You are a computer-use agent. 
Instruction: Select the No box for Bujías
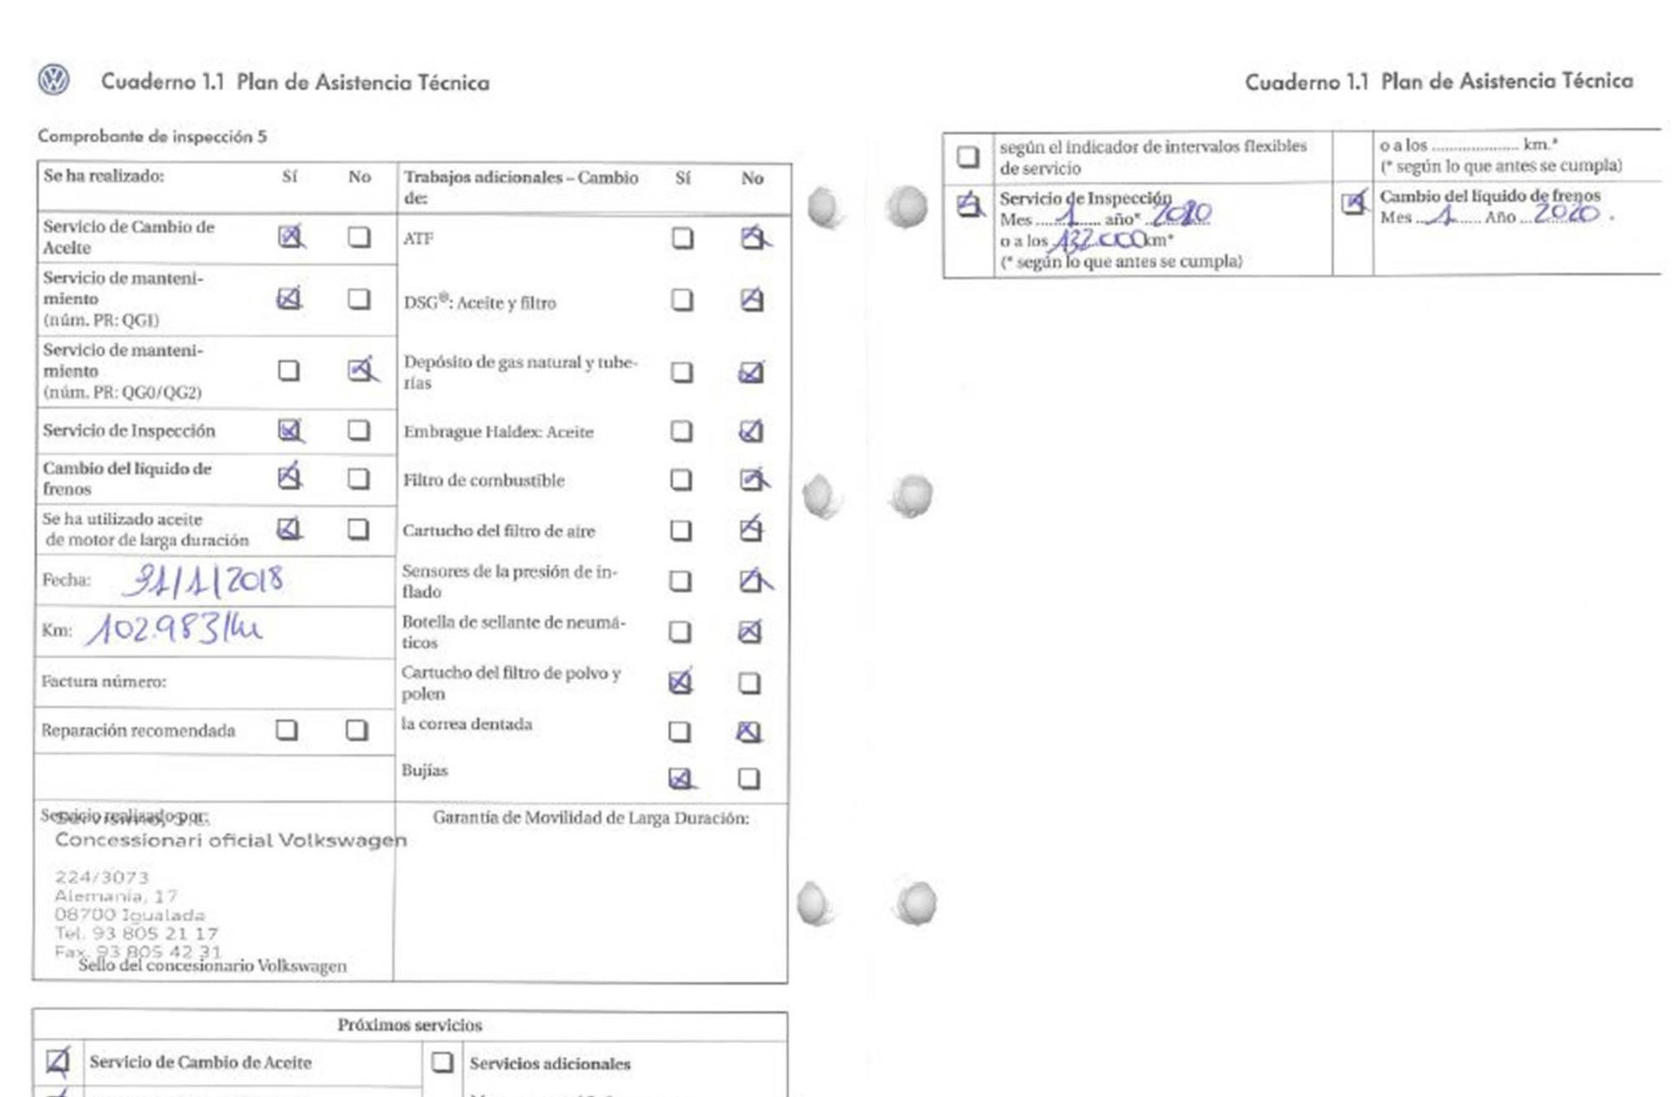pos(749,777)
